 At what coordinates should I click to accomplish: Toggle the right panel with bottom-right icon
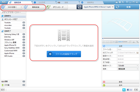pos(136,89)
